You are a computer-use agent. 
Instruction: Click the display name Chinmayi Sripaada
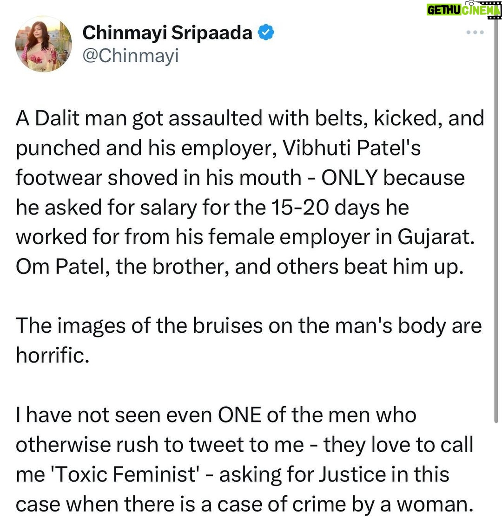pos(167,33)
